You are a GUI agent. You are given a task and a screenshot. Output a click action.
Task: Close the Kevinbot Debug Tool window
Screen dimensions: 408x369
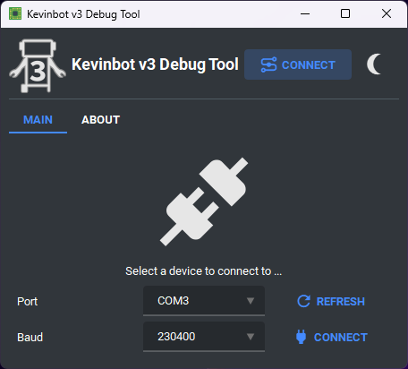tap(387, 13)
